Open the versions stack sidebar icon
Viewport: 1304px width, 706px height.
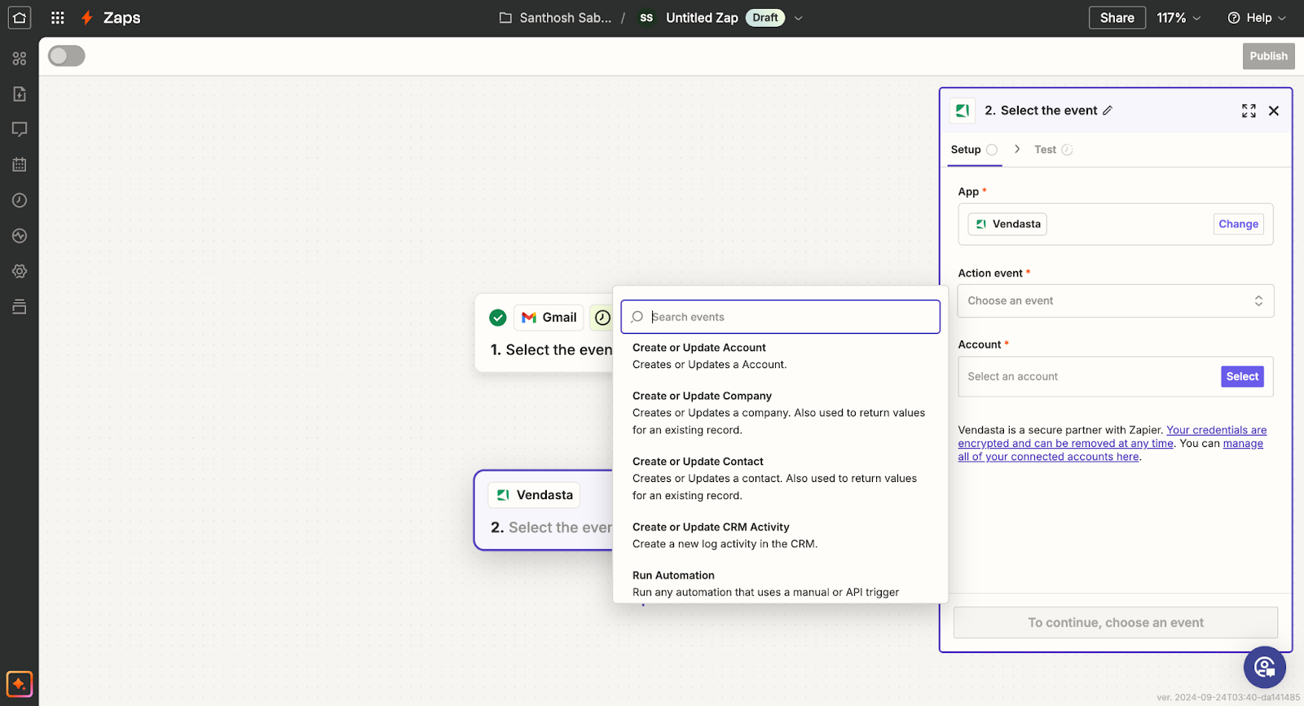20,307
